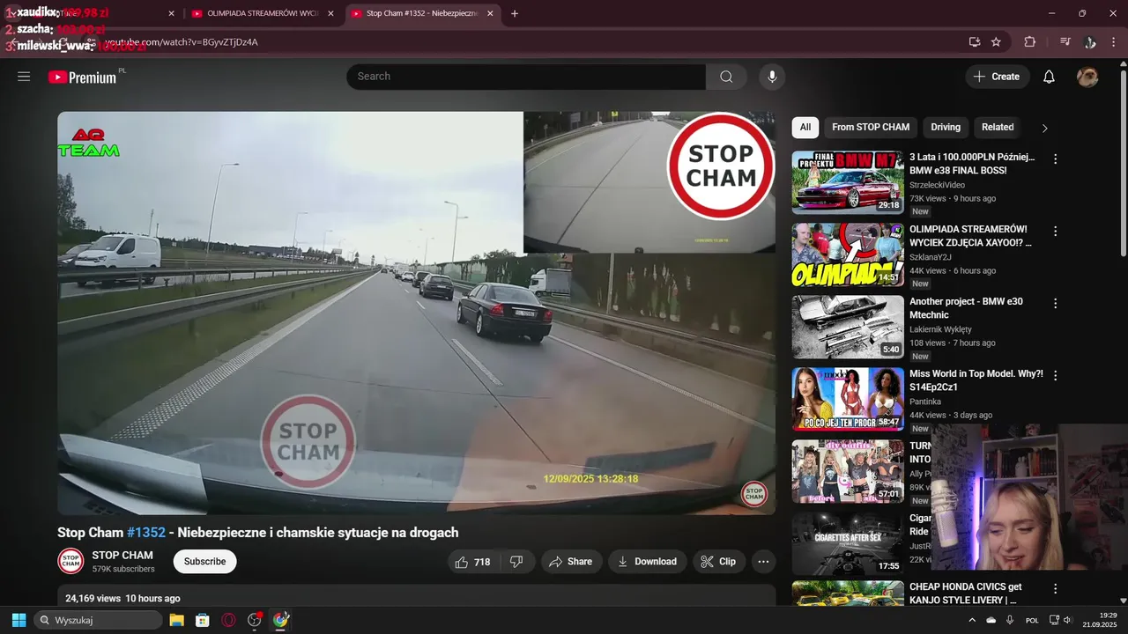Select the All filter chip
The image size is (1128, 634).
coord(805,128)
